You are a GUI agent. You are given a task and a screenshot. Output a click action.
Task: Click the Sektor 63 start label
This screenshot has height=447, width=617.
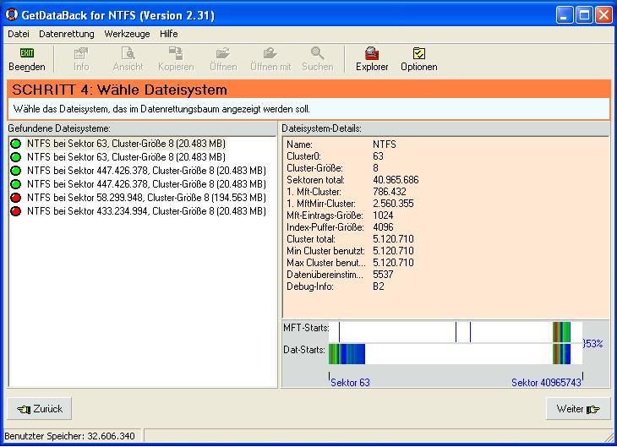point(350,383)
